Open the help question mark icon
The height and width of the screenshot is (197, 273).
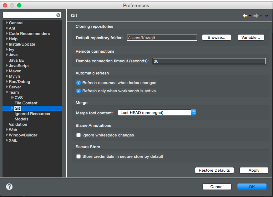coord(9,187)
